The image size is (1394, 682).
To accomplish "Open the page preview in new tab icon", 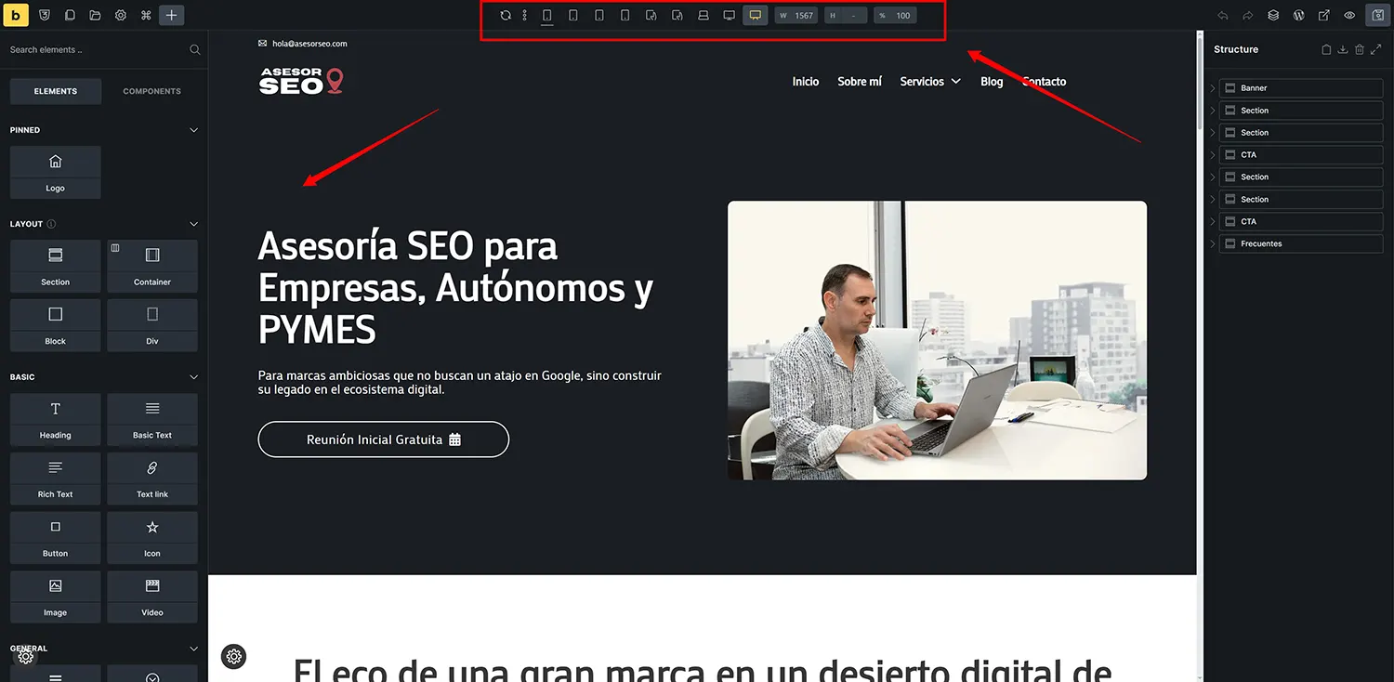I will 1323,15.
